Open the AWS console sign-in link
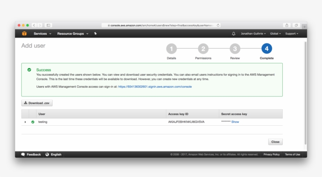Screen dimensions: 322x177 (x=155, y=87)
